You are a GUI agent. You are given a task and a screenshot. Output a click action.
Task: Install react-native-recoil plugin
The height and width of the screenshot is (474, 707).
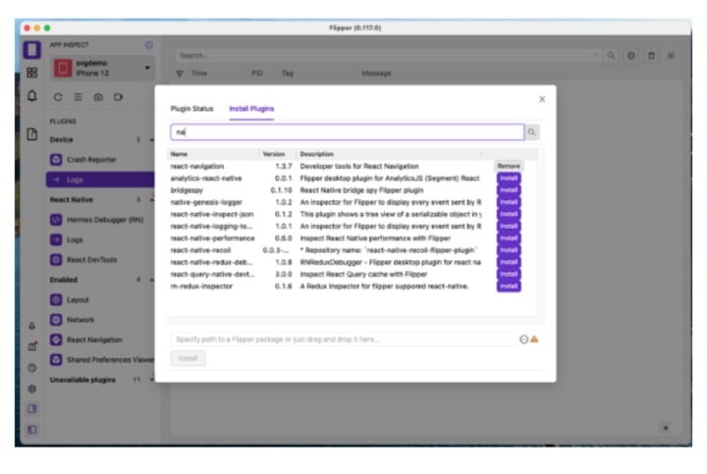coord(509,250)
